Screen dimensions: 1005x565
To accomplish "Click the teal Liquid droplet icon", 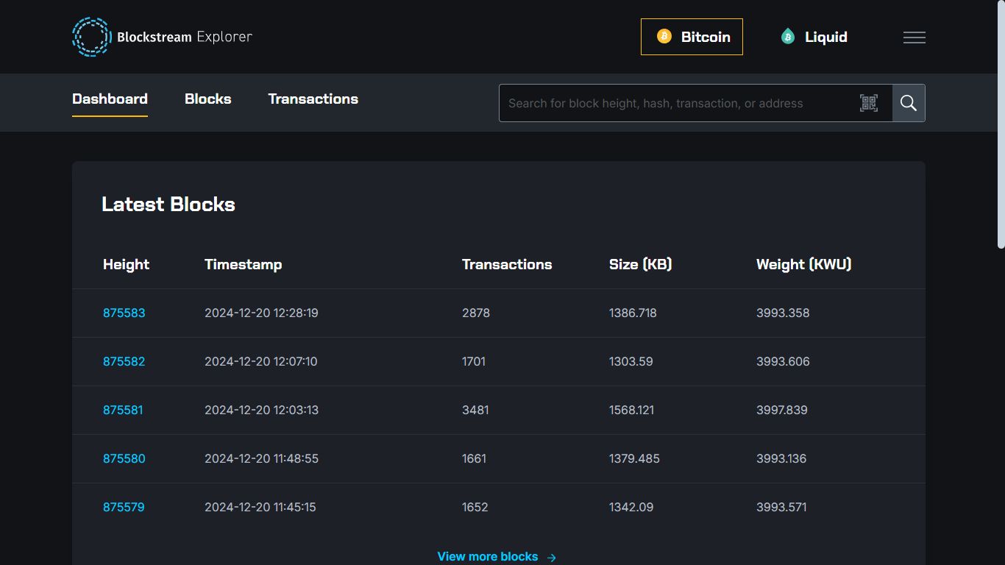I will click(788, 37).
